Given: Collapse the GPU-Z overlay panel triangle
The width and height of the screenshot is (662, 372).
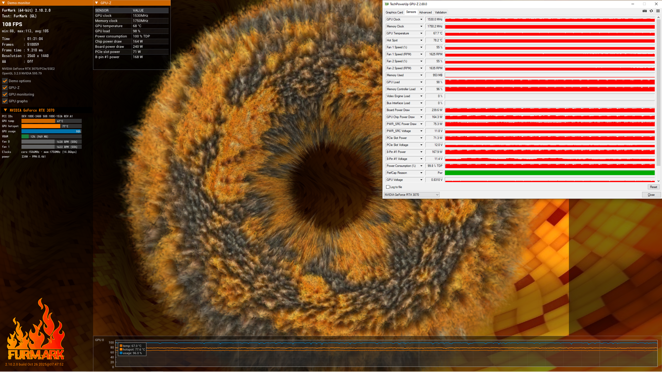Looking at the screenshot, I should click(97, 3).
